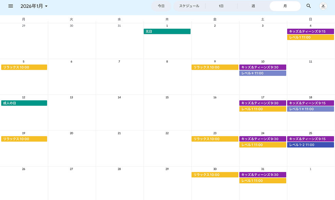Select December date number 30

point(71,26)
